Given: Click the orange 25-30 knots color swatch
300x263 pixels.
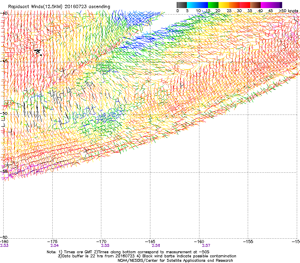Looking at the screenshot, I should pos(234,5).
